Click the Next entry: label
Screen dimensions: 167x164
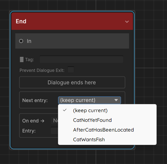tap(35, 100)
